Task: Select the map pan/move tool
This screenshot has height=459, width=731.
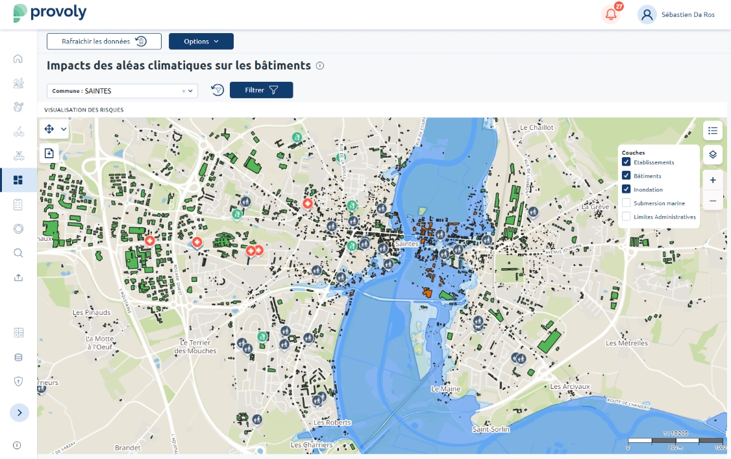Action: (x=49, y=129)
